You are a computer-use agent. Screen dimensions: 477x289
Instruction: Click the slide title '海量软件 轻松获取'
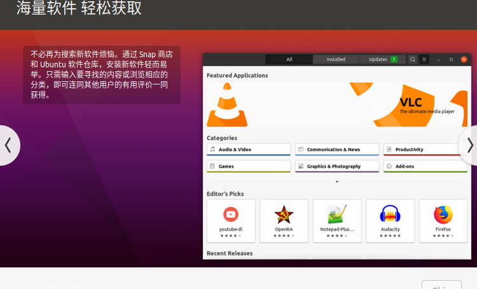point(79,8)
